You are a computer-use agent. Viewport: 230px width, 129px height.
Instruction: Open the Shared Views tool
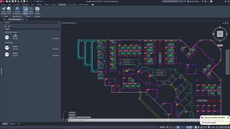click(9, 10)
